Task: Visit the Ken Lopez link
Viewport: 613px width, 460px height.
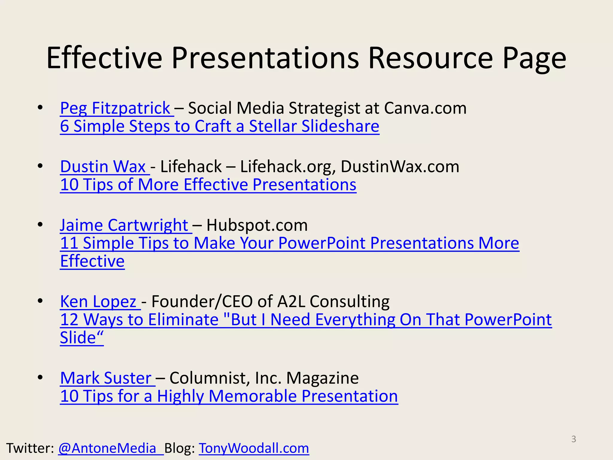Action: click(100, 302)
